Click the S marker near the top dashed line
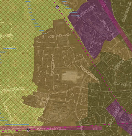The image size is (132, 136). tap(57, 7)
